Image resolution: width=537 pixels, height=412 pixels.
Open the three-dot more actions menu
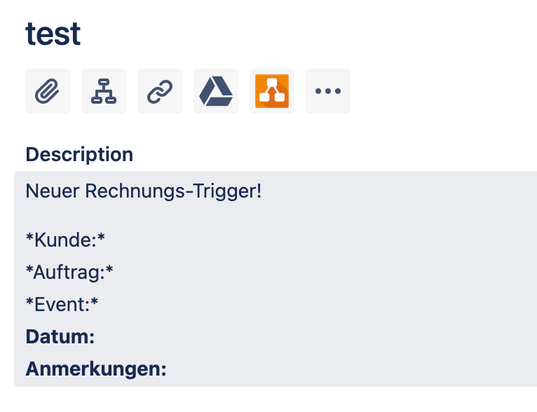328,91
